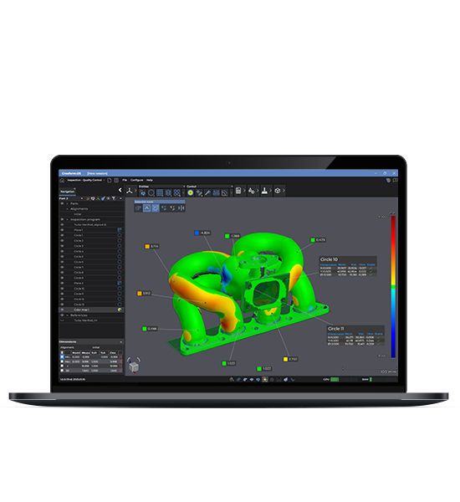Image resolution: width=460 pixels, height=502 pixels.
Task: Toggle visibility eye for Circle 10
Action: (x=62, y=289)
